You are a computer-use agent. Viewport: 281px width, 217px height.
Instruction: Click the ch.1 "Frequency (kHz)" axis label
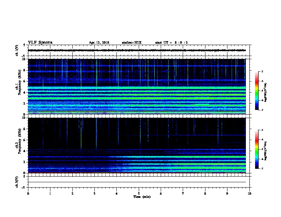(20, 82)
